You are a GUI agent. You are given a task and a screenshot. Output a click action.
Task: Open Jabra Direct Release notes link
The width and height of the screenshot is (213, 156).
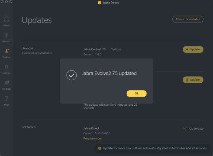[x=93, y=138]
